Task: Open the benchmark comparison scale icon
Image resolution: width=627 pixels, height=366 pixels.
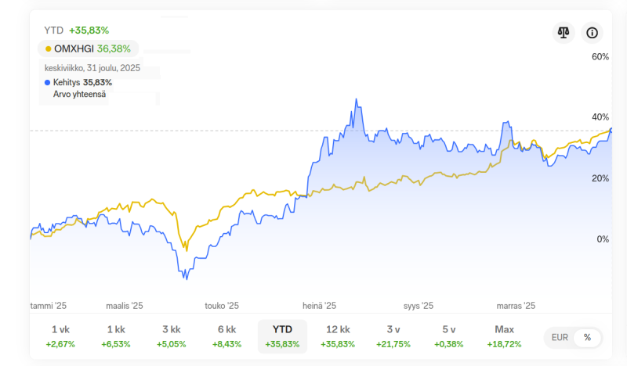Action: [x=564, y=32]
